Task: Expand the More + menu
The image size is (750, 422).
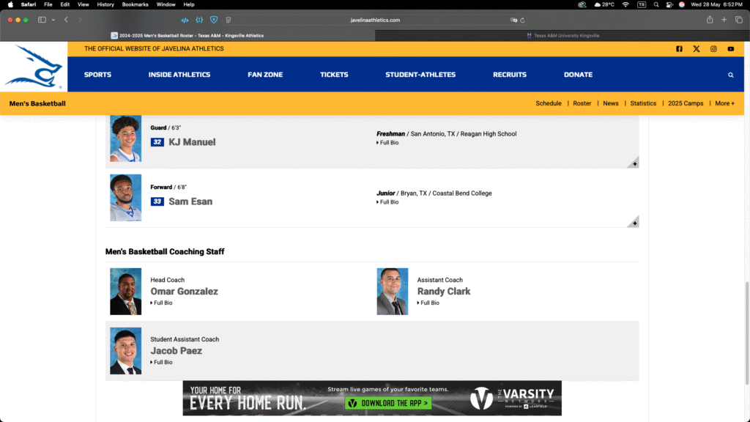Action: pyautogui.click(x=724, y=103)
